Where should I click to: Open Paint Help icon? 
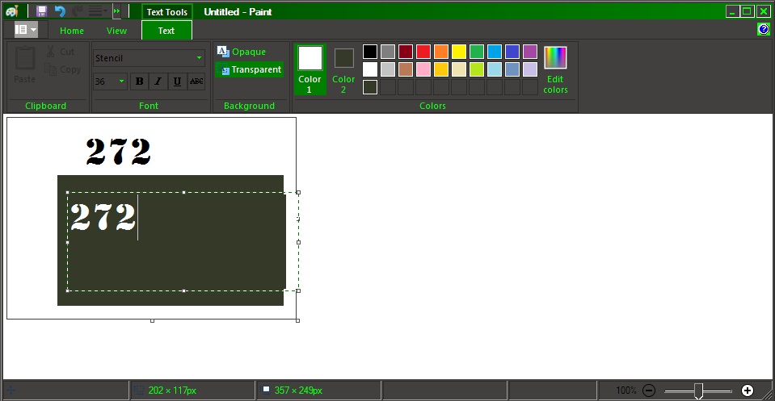coord(763,29)
